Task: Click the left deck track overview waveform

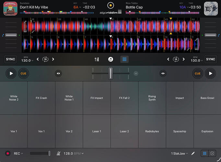Action: 57,13
